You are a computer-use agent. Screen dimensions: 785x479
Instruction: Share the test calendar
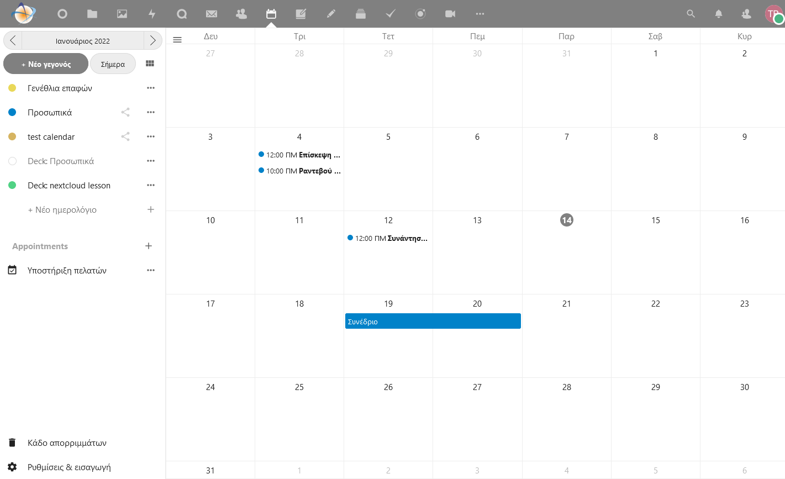pyautogui.click(x=125, y=136)
